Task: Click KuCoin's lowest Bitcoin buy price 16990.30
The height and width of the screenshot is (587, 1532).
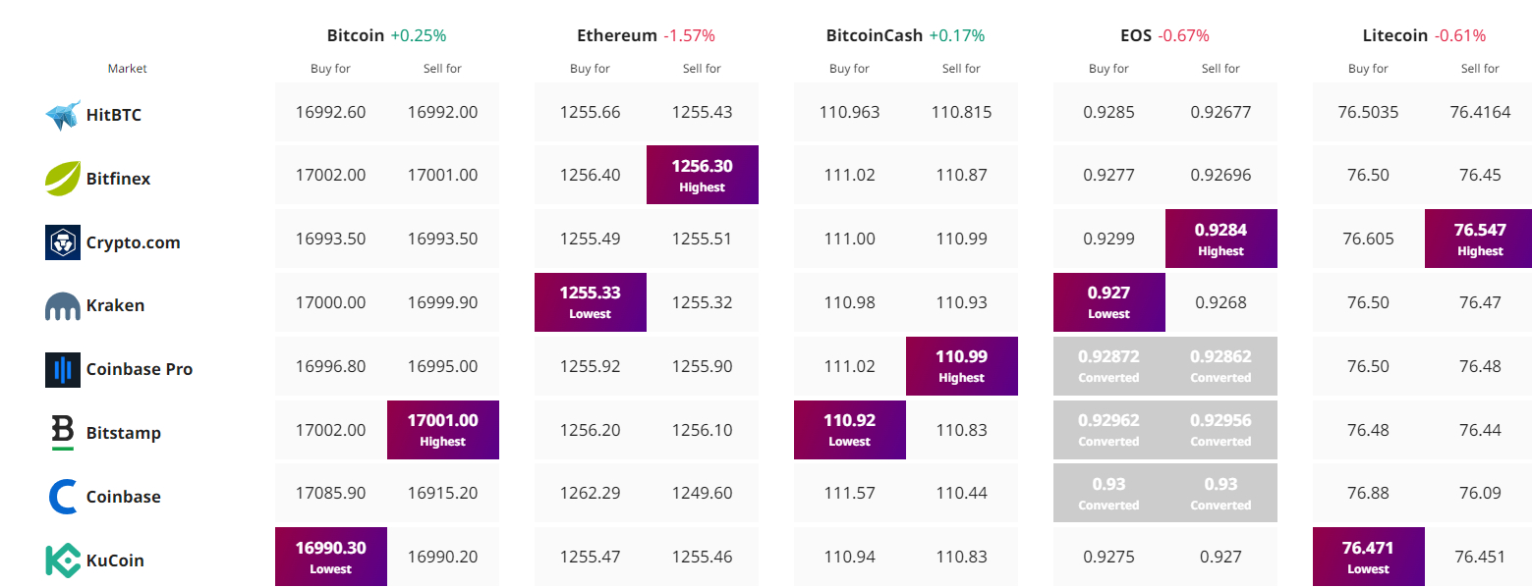Action: (x=330, y=557)
